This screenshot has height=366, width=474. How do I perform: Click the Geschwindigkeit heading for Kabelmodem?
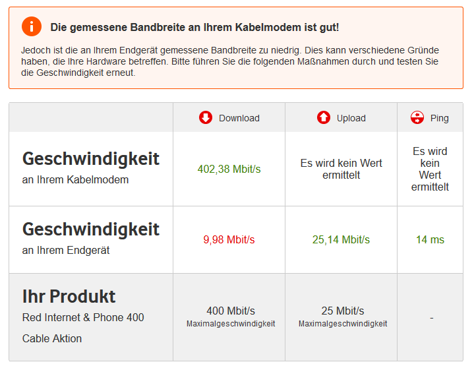pos(91,159)
